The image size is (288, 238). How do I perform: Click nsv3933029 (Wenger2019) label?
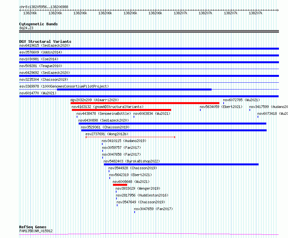[138, 188]
